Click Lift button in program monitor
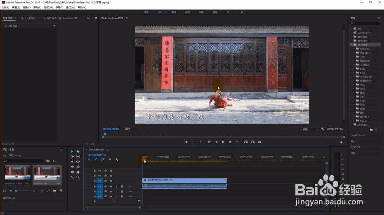The height and width of the screenshot is (215, 384). [x=246, y=142]
